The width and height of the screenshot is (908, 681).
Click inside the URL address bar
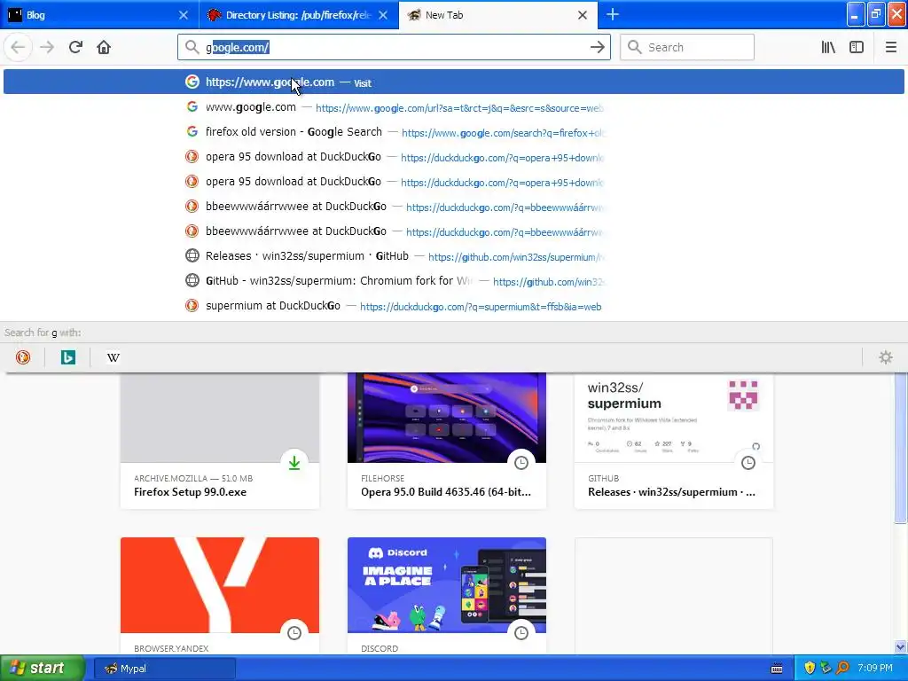point(394,47)
